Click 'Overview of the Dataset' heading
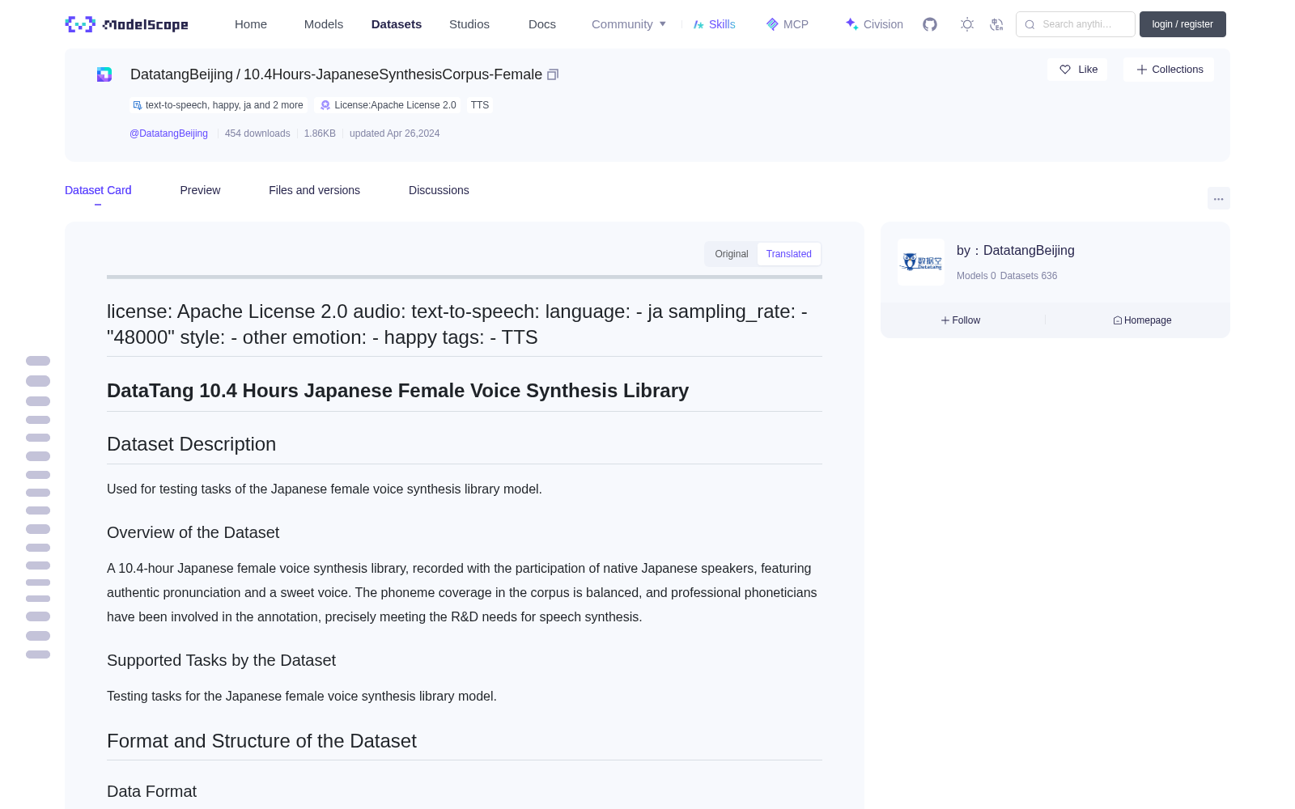The width and height of the screenshot is (1295, 809). click(193, 532)
